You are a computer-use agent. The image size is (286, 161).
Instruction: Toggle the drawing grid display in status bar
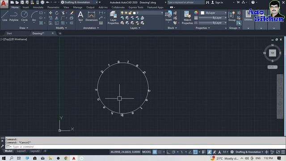(155, 152)
